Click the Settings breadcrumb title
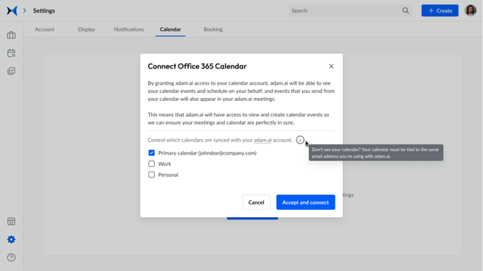The width and height of the screenshot is (483, 271). 44,10
